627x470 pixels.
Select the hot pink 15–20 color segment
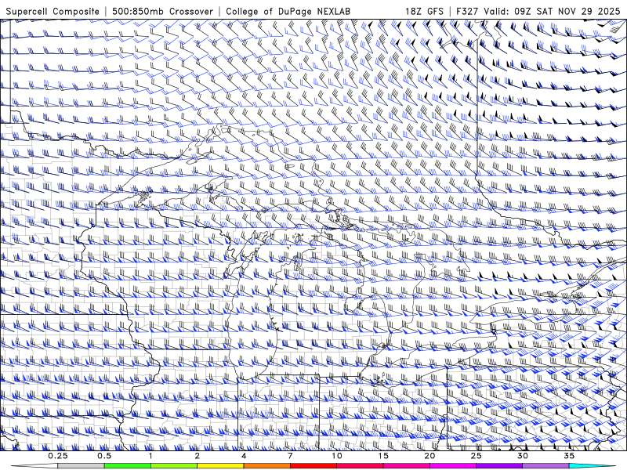pos(406,466)
